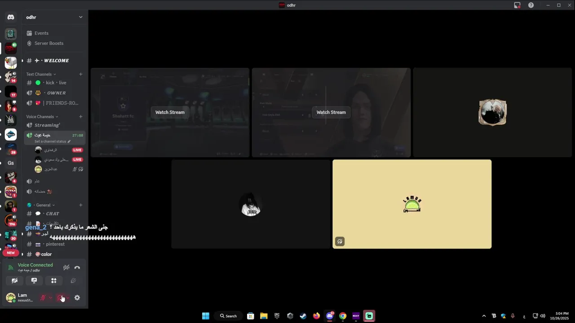Share your screen button
The image size is (575, 323).
pyautogui.click(x=34, y=280)
